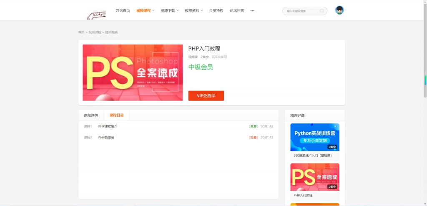Expand the 资源下载 dropdown arrow
Image resolution: width=427 pixels, height=206 pixels.
coord(178,10)
